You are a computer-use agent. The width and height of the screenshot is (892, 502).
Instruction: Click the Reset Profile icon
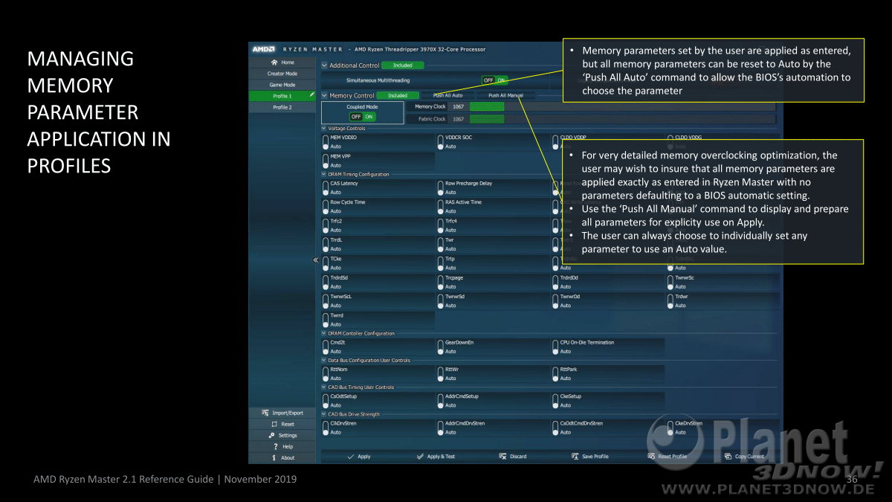coord(651,456)
